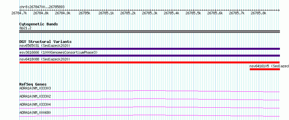Viewport: 289px width, 120px height.
Task: Open the Cytogenetic Bands track heading
Action: (x=39, y=24)
